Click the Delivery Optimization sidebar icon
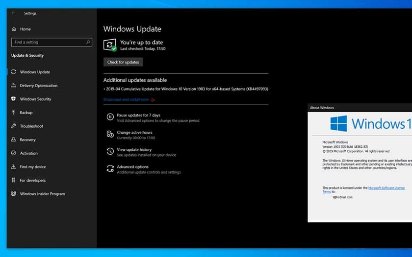 pos(14,86)
